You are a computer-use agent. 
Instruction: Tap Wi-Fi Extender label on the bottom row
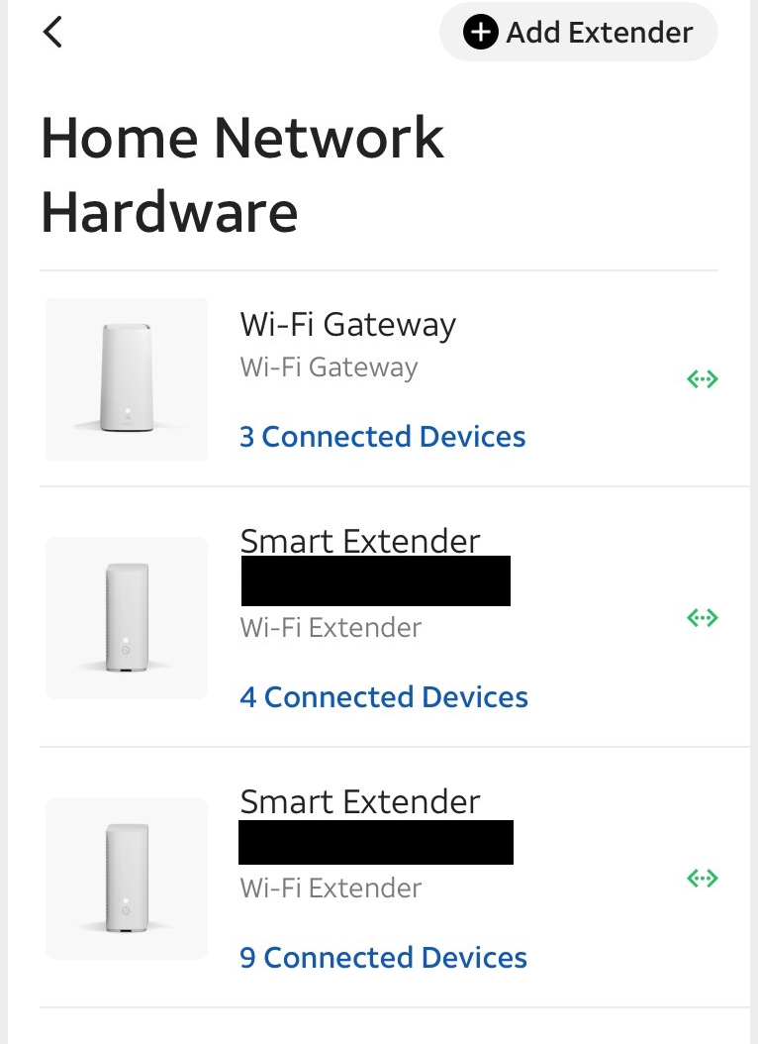point(331,887)
